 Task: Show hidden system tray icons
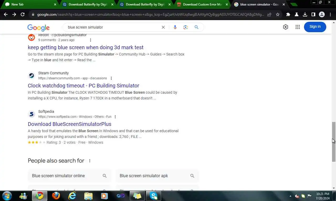[x=290, y=196]
